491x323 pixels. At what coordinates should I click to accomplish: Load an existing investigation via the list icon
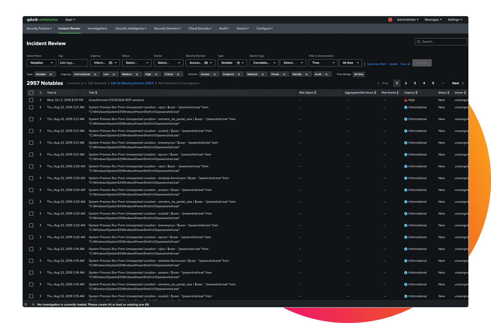click(x=26, y=304)
